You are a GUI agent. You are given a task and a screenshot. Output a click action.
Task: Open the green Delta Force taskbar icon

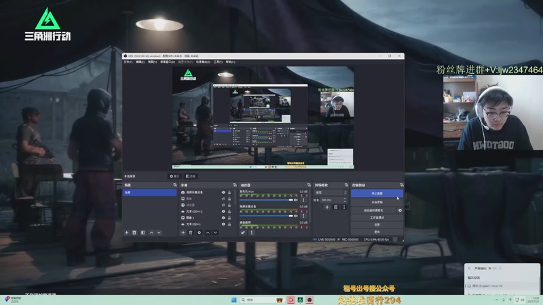[x=300, y=300]
